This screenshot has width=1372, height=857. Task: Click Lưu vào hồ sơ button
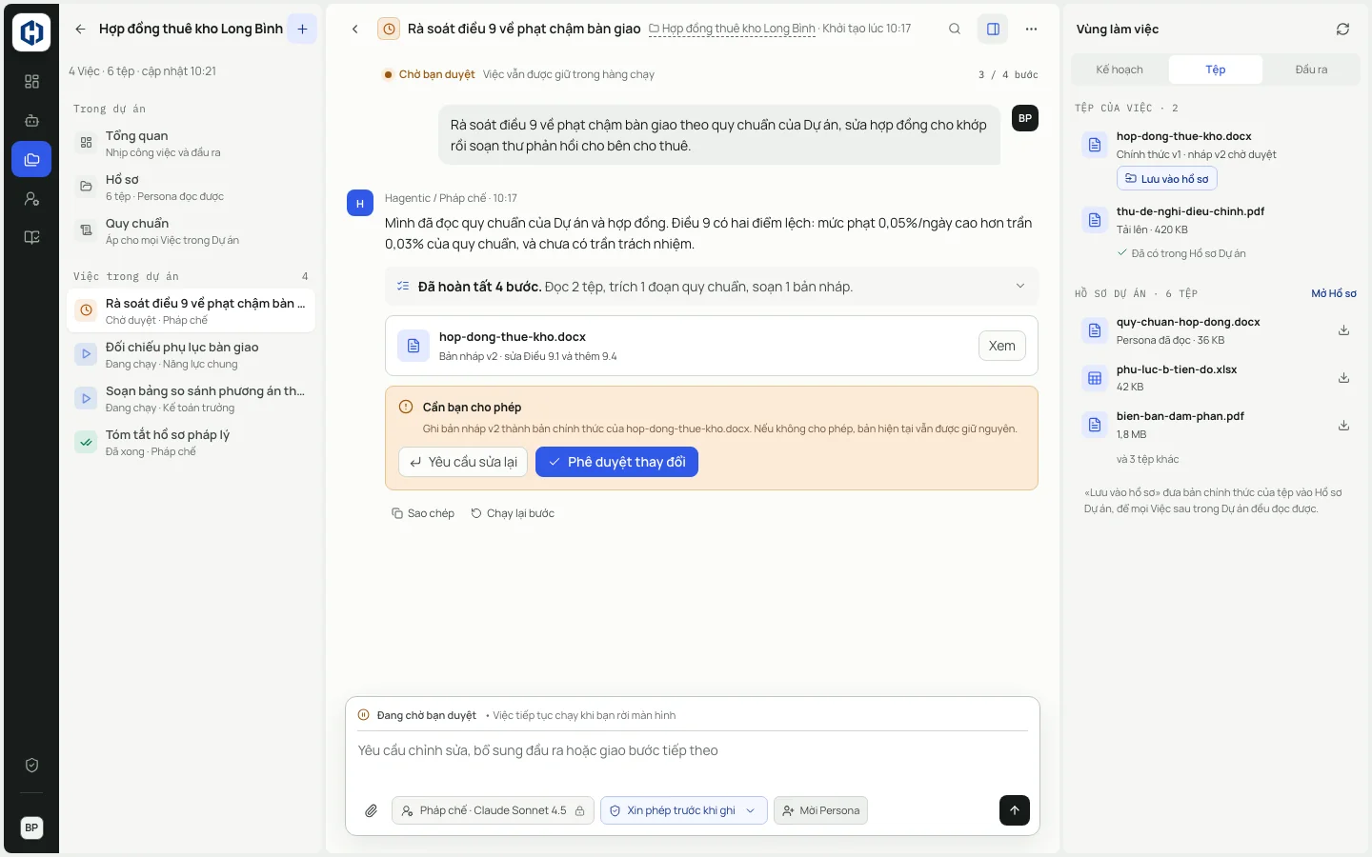click(x=1167, y=179)
